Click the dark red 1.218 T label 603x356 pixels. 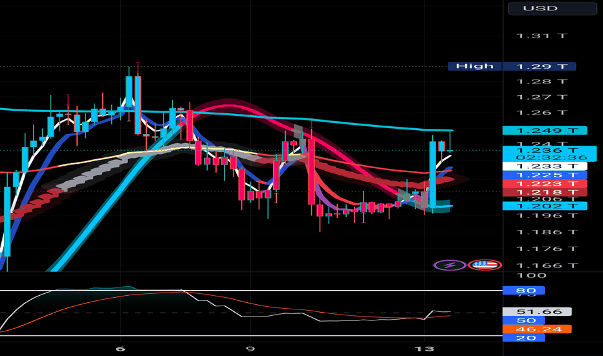[x=545, y=192]
